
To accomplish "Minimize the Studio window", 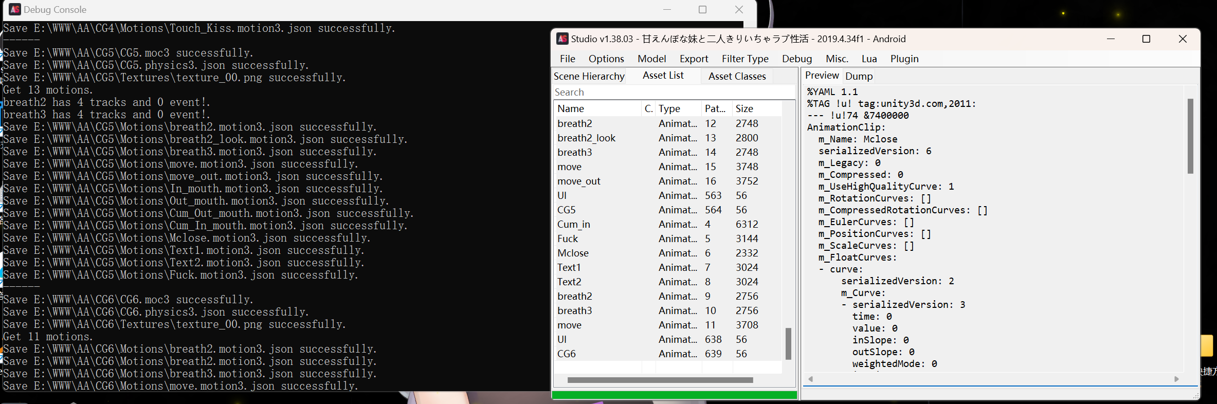I will coord(1111,39).
